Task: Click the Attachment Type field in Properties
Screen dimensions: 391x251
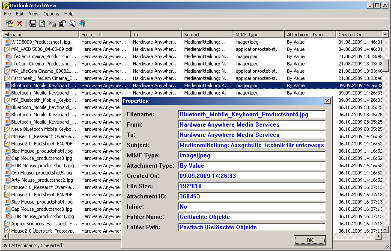Action: pos(252,165)
